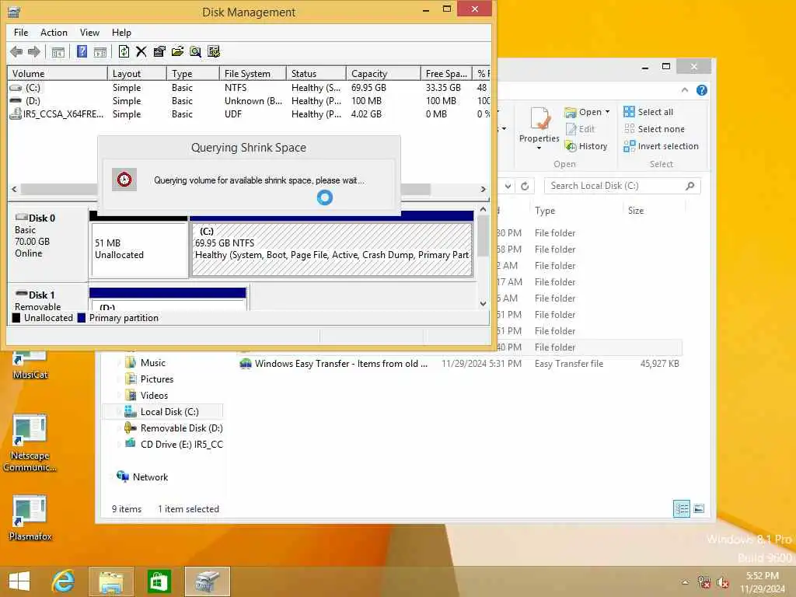796x597 pixels.
Task: Open Music in the Explorer navigation pane
Action: pyautogui.click(x=153, y=363)
